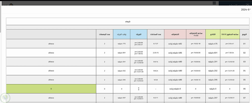
Task: Click the الانصراف column header
Action: pos(175,34)
